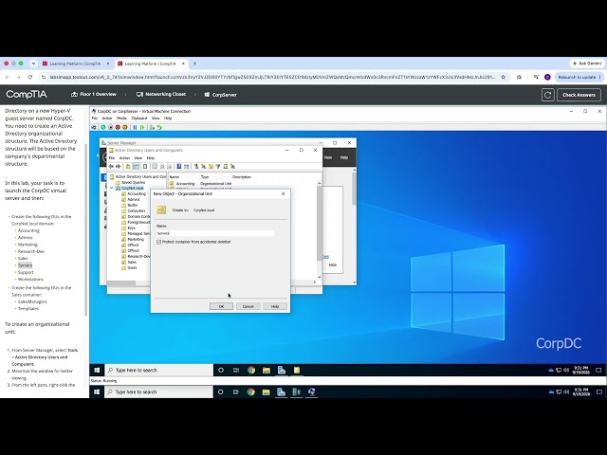Click the CompTIA header refresh icon
Viewport: 607px width, 455px height.
point(548,95)
